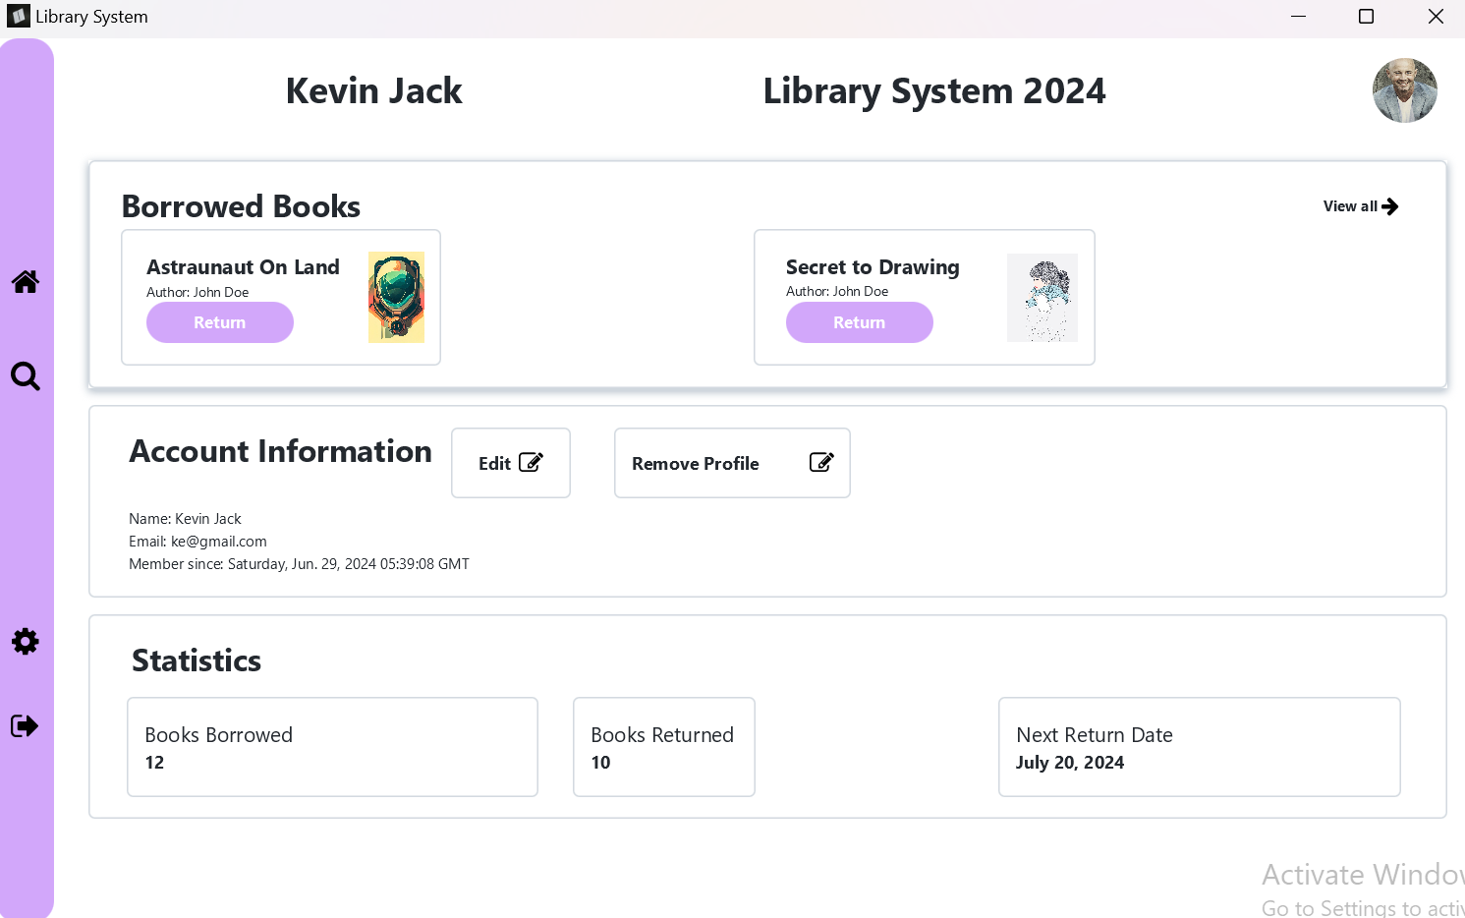Close the Library System window

point(1436,17)
